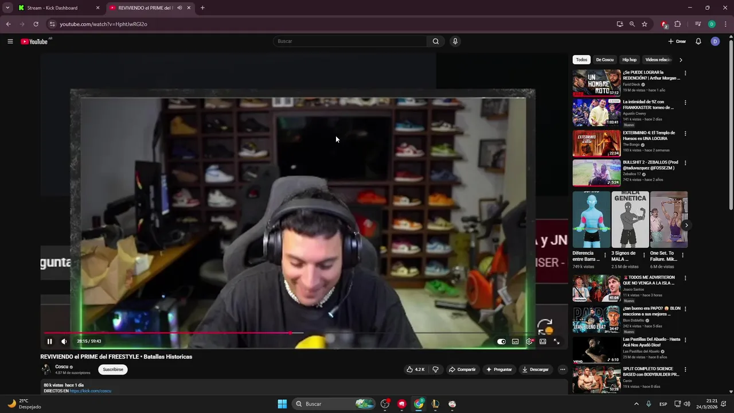Click the Descargar download button

pyautogui.click(x=536, y=369)
